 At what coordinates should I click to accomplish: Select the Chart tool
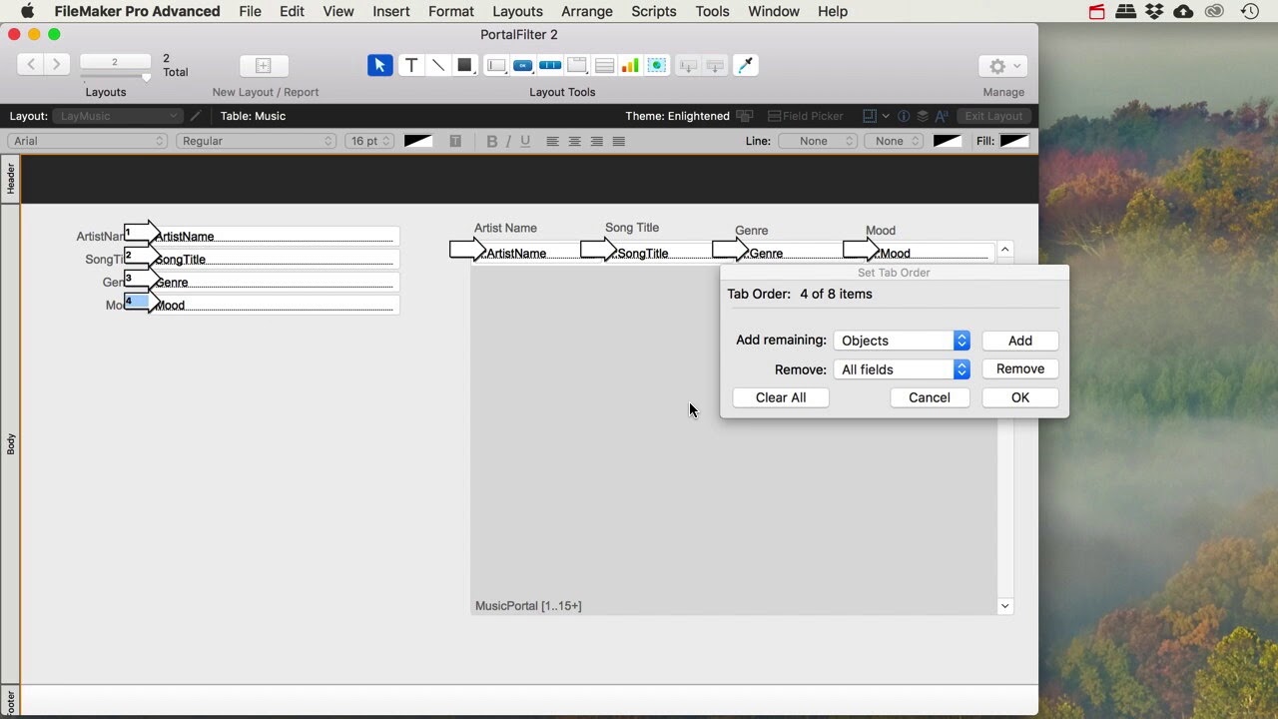pos(630,65)
